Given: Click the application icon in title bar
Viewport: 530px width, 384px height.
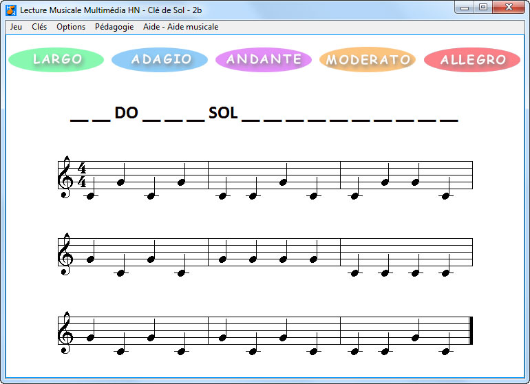Looking at the screenshot, I should tap(11, 10).
